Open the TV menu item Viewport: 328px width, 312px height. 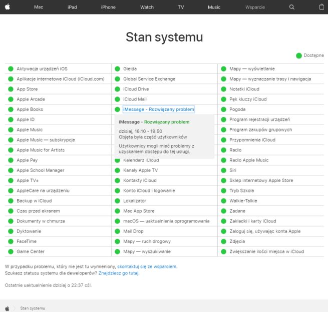coord(181,7)
